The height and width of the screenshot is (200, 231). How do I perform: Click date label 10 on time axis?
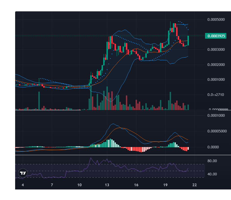point(79,185)
